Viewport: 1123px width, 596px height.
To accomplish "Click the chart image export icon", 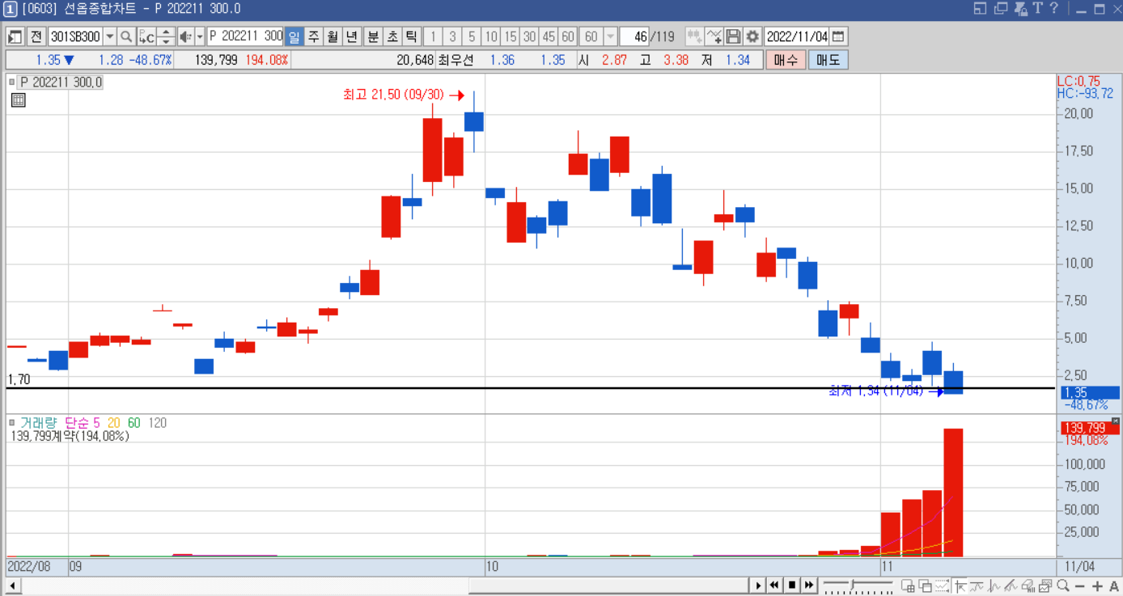I will tap(1046, 586).
